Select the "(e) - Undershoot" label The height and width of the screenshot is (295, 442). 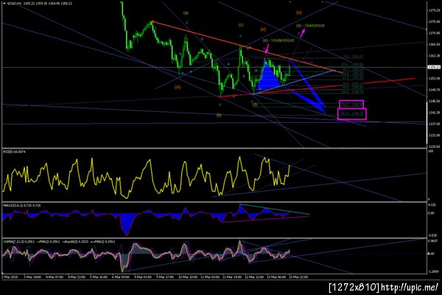pyautogui.click(x=278, y=40)
